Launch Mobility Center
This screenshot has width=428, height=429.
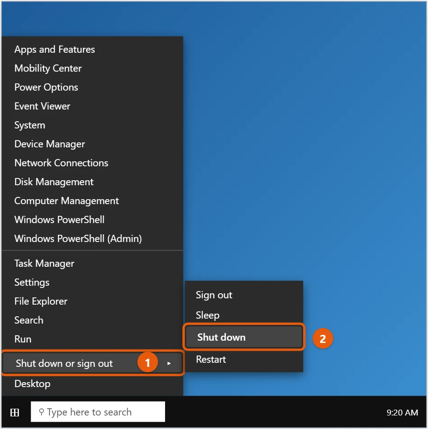click(92, 68)
